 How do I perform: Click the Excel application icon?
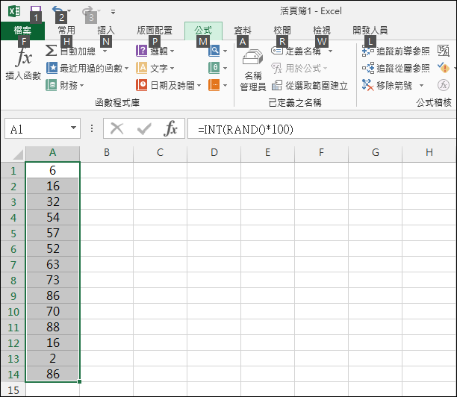(14, 11)
